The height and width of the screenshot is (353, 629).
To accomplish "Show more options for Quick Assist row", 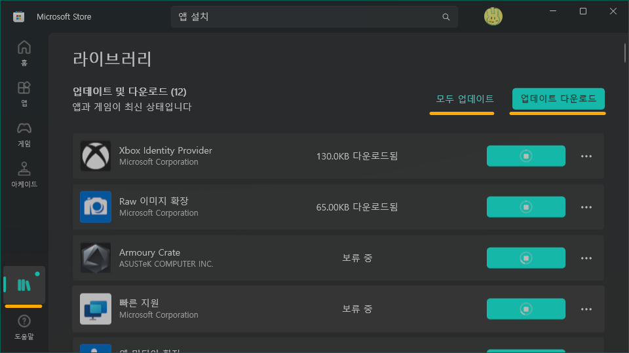I will pyautogui.click(x=586, y=309).
